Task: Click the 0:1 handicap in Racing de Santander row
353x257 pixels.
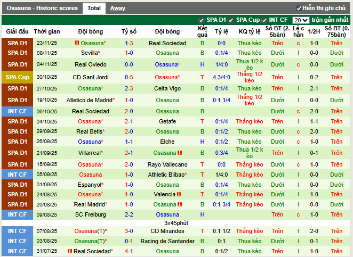Action: pos(221,241)
